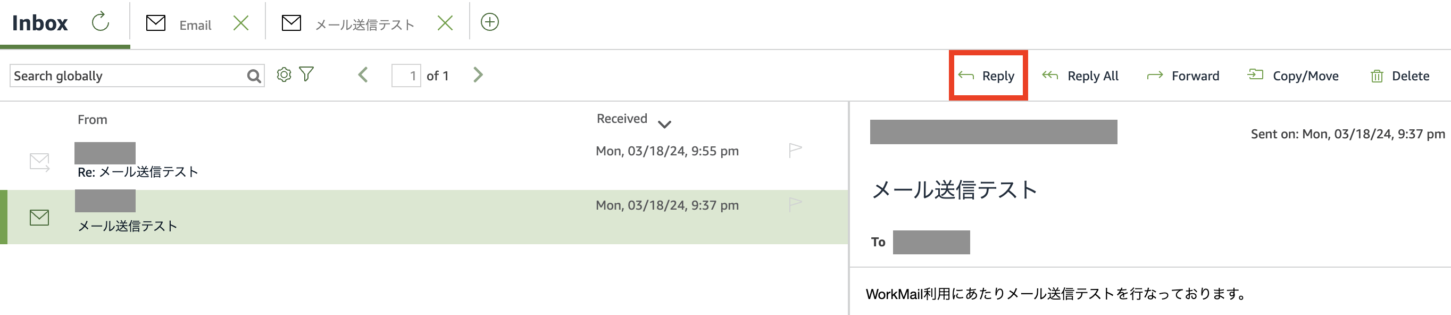Open new tab with plus icon
Image resolution: width=1451 pixels, height=315 pixels.
tap(489, 22)
